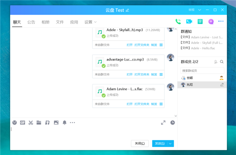Open the emoji picker
This screenshot has height=155, width=236.
coord(15,123)
